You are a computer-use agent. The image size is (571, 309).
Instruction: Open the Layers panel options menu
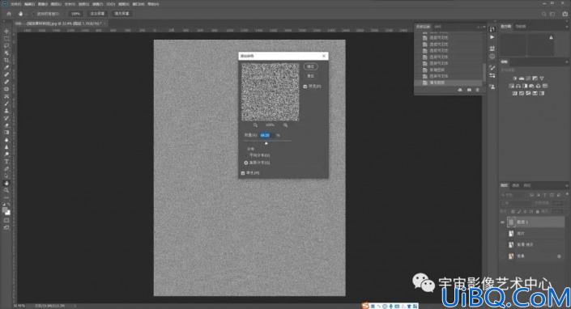click(x=567, y=186)
